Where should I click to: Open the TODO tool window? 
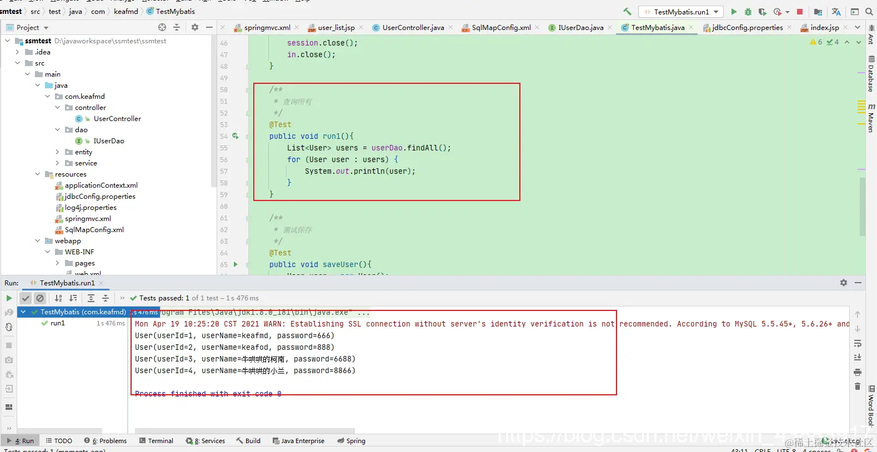[59, 441]
